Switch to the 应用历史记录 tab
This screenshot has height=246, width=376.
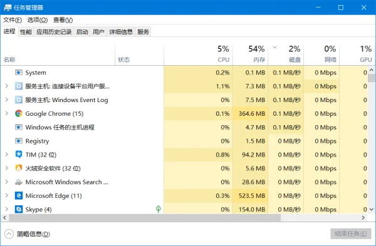(x=54, y=32)
